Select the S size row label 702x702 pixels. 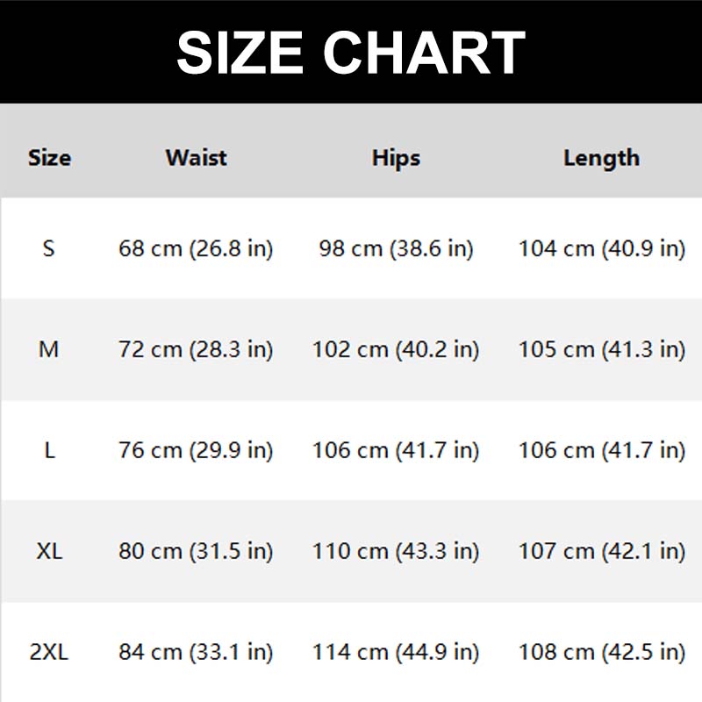(48, 248)
